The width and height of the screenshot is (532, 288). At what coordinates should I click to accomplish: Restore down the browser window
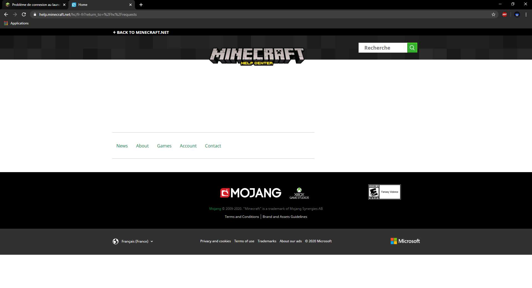pyautogui.click(x=513, y=4)
